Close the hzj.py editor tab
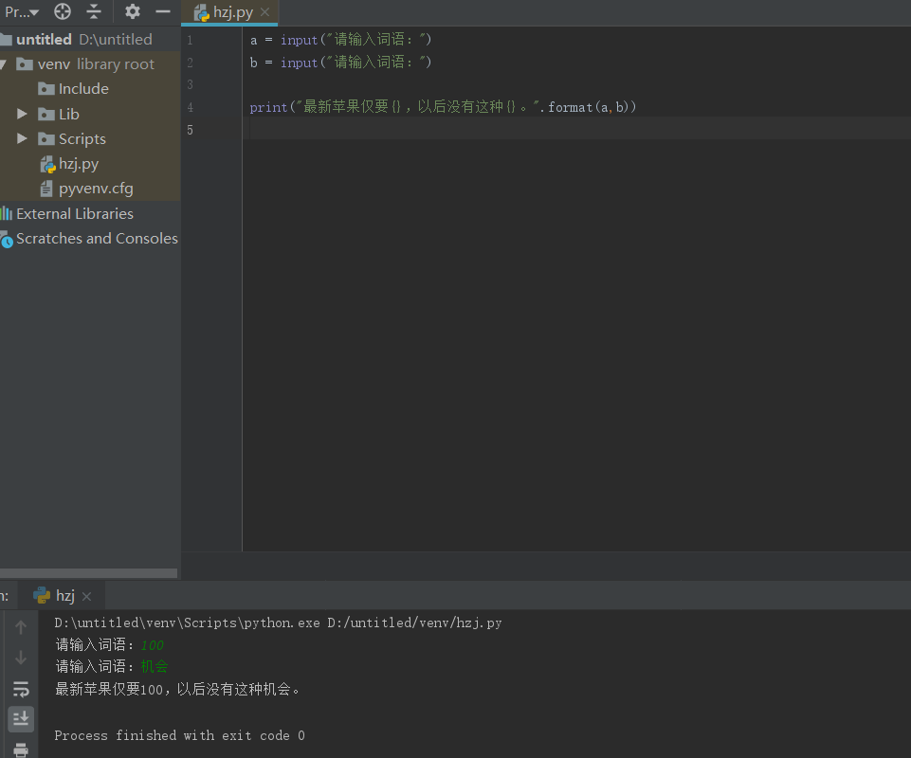The width and height of the screenshot is (911, 758). click(x=264, y=12)
